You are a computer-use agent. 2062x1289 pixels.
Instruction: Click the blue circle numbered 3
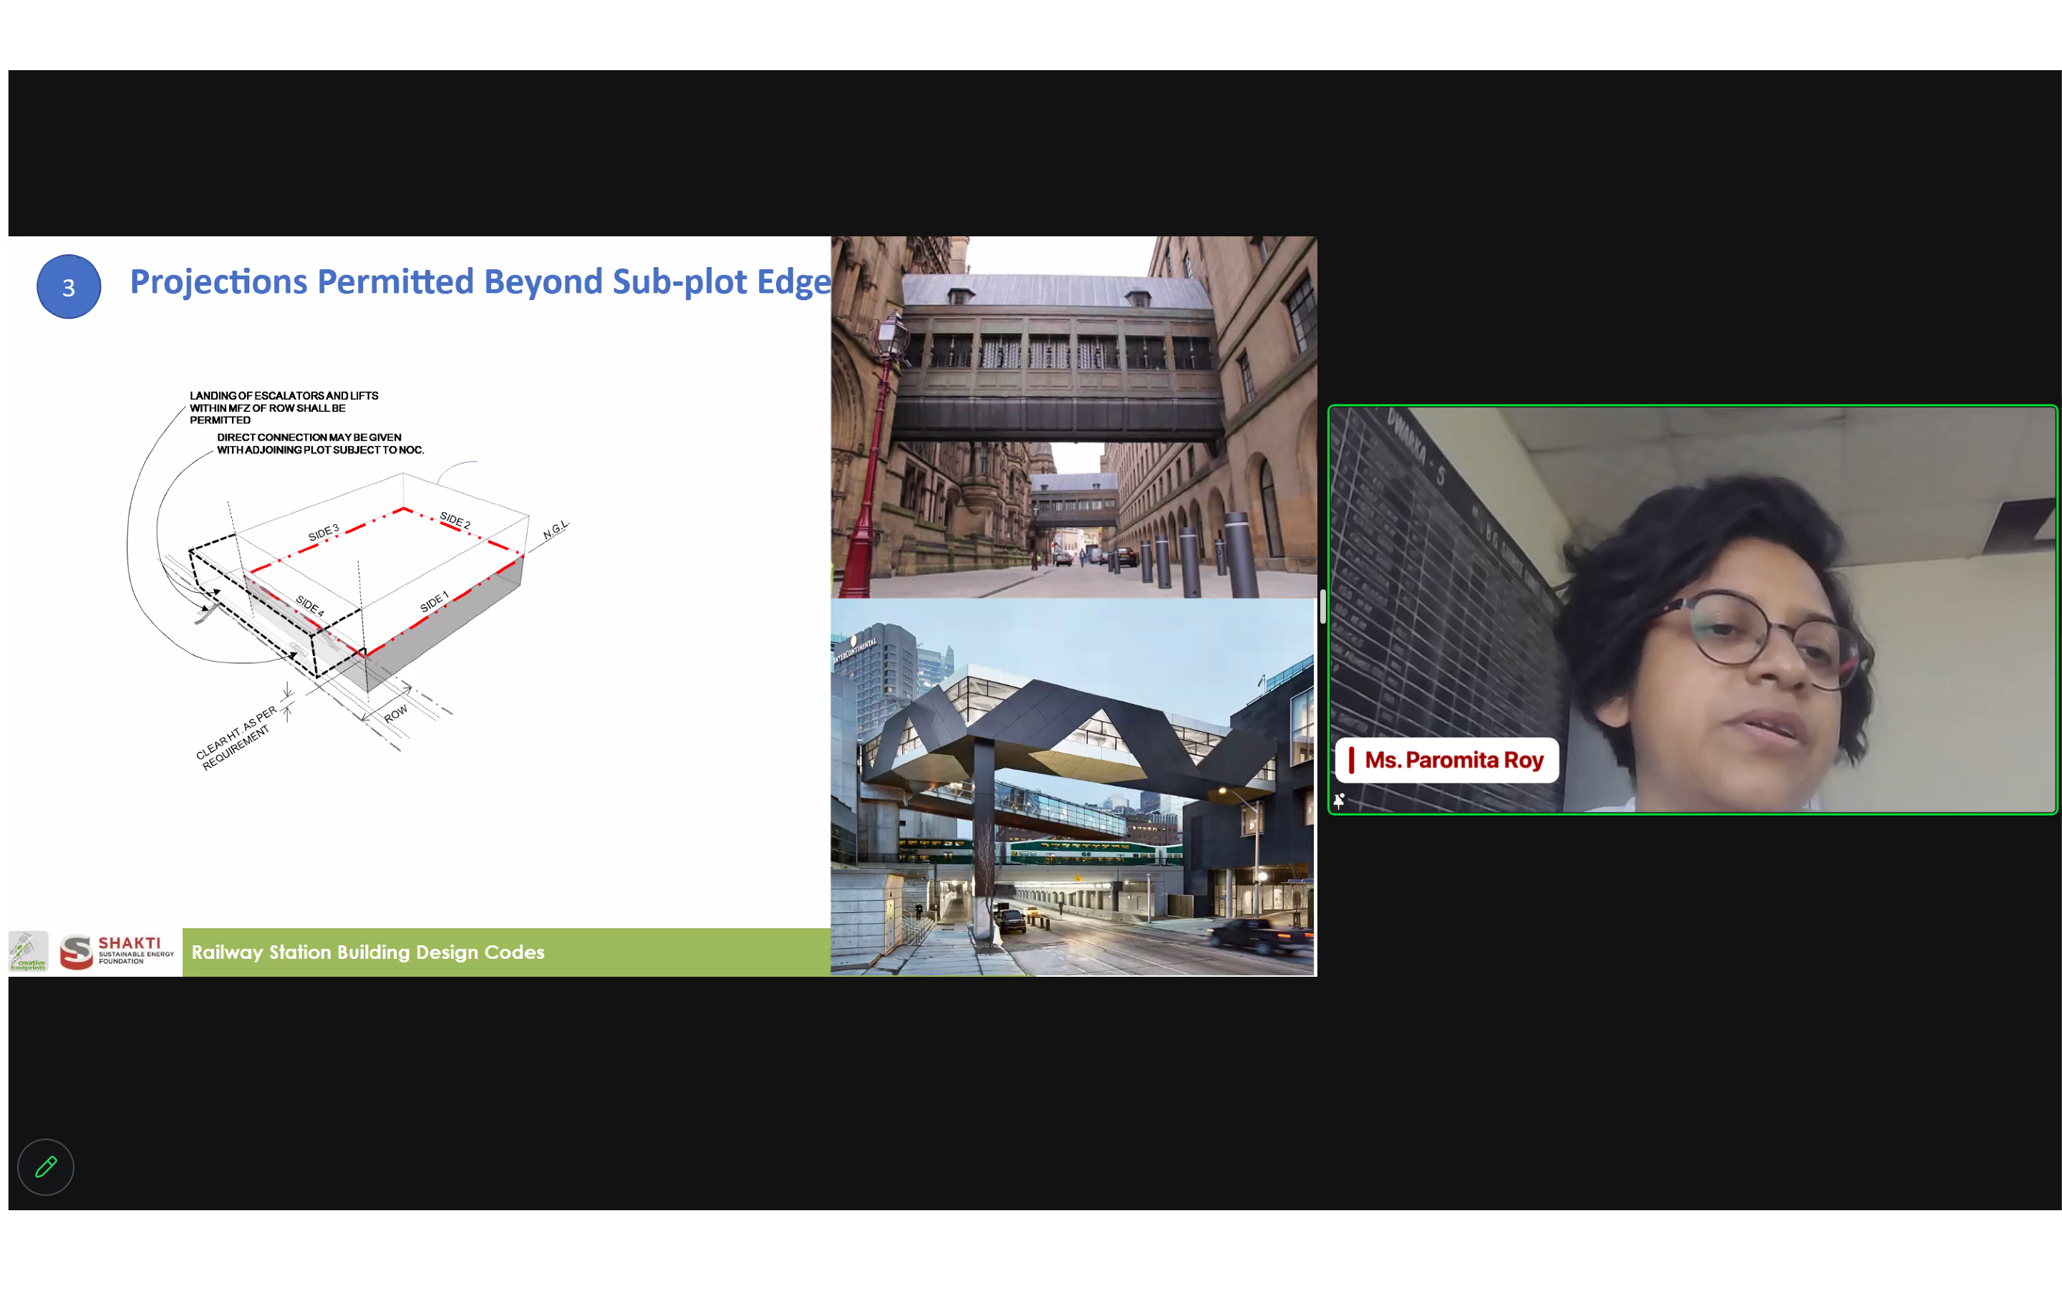point(69,287)
